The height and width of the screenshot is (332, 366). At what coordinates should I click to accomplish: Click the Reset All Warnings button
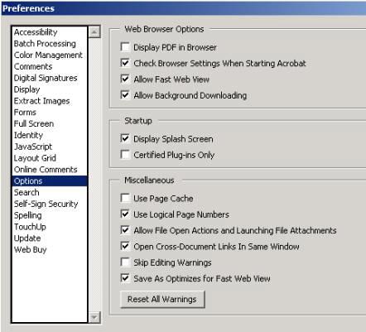(162, 299)
